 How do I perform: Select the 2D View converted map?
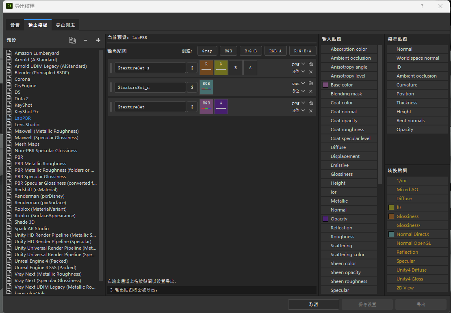click(x=417, y=288)
